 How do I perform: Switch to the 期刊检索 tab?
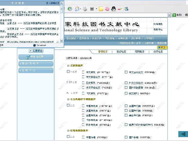140,51
